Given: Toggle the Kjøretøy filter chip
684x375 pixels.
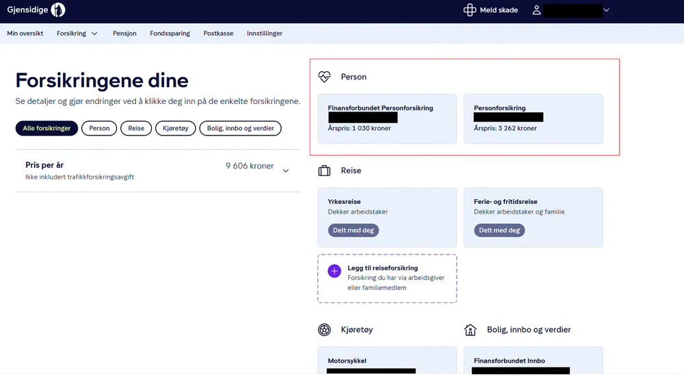Looking at the screenshot, I should tap(175, 129).
